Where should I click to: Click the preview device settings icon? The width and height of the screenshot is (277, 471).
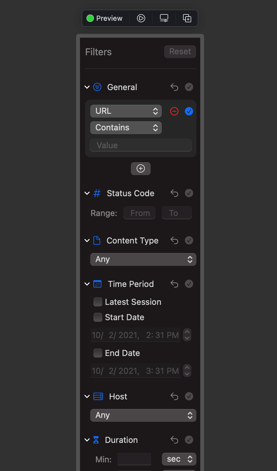(x=164, y=18)
